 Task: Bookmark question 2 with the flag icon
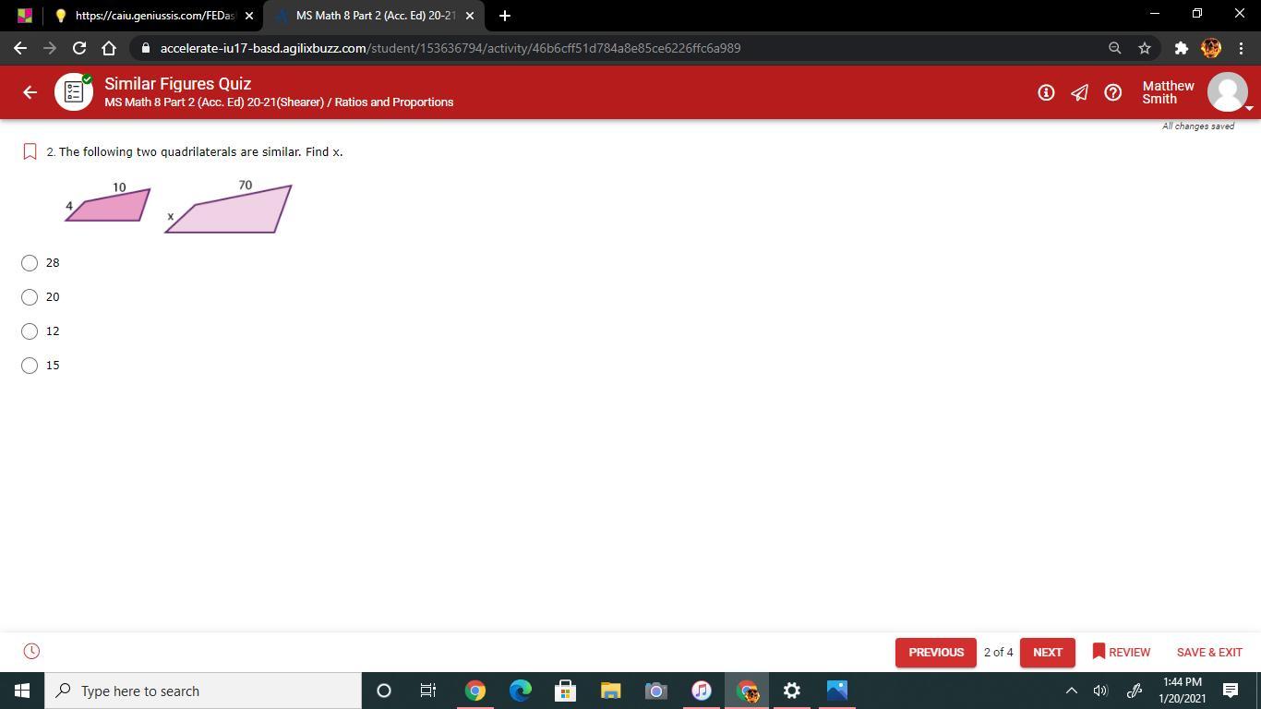tap(30, 151)
